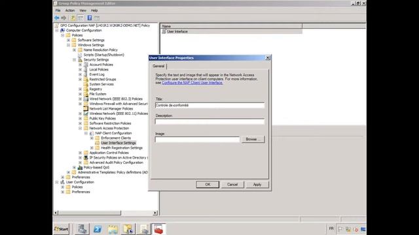This screenshot has height=235, width=419.
Task: Collapse the Network Access Protection node
Action: click(x=80, y=128)
